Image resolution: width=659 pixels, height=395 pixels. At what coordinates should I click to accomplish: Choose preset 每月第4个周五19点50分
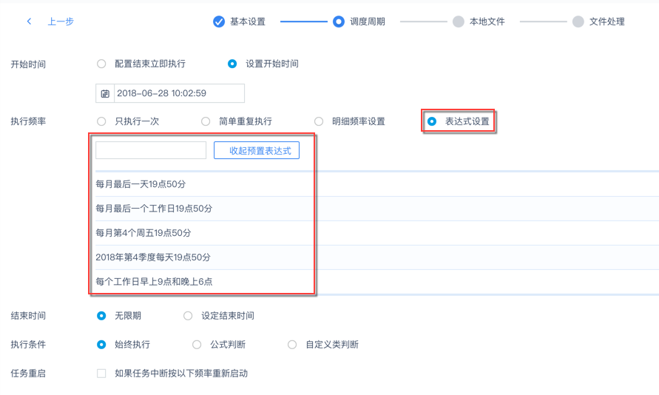coord(143,233)
